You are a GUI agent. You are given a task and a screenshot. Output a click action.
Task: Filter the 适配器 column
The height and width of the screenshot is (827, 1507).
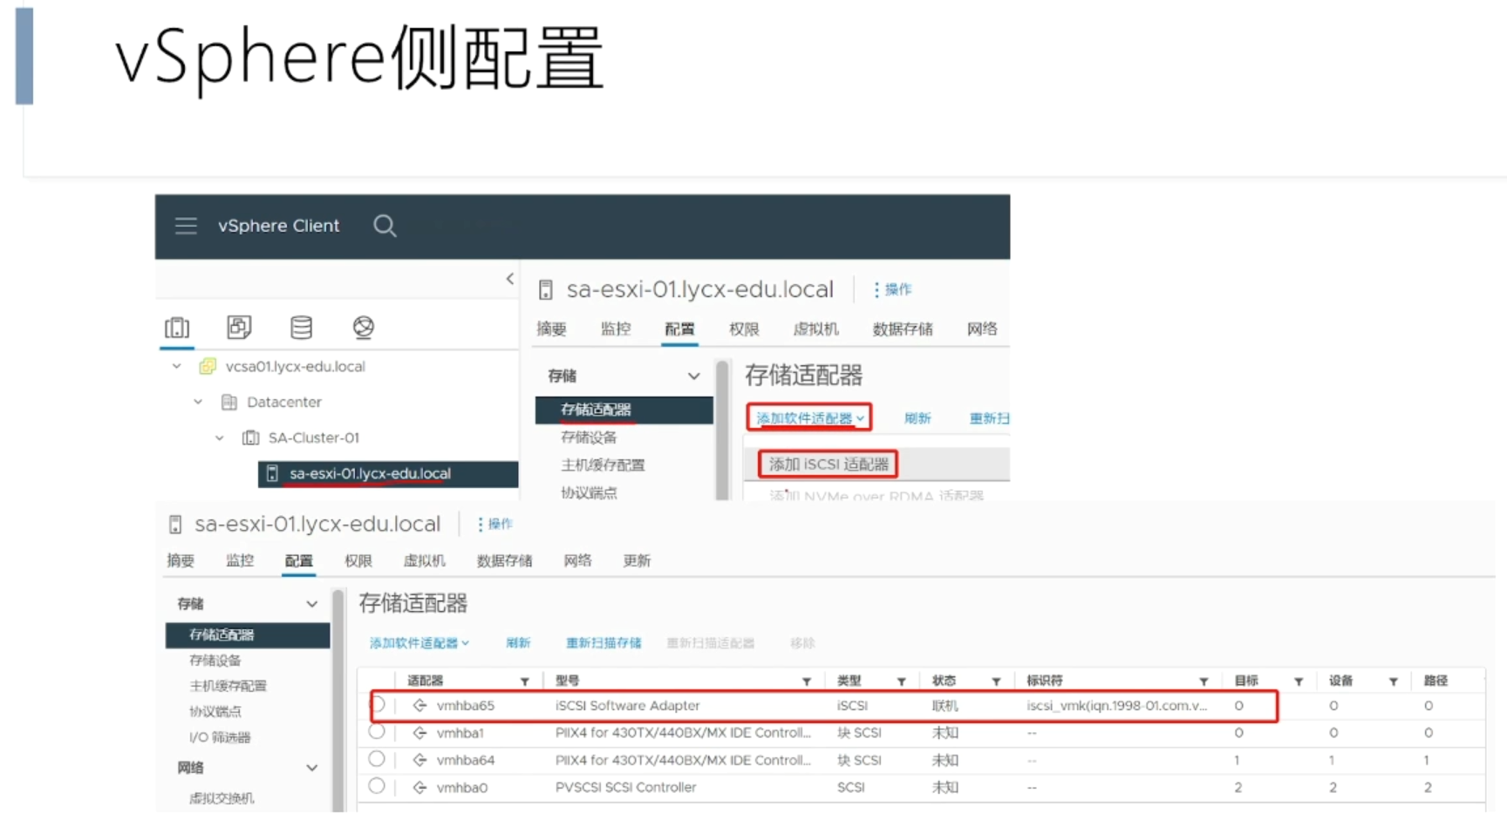[525, 681]
